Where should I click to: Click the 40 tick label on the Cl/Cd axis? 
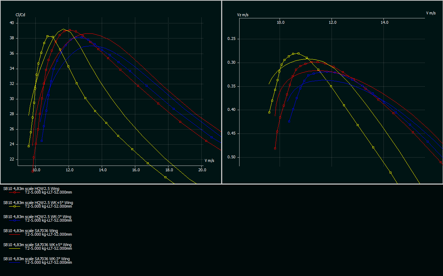tap(12, 23)
